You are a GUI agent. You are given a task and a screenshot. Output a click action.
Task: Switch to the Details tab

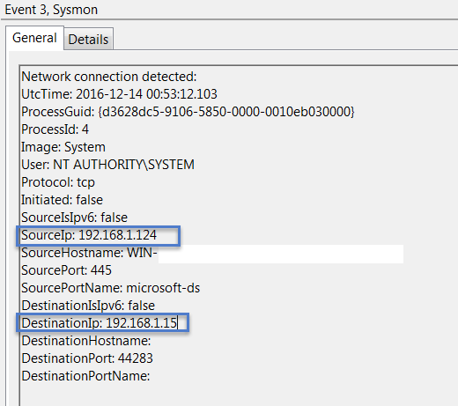88,40
